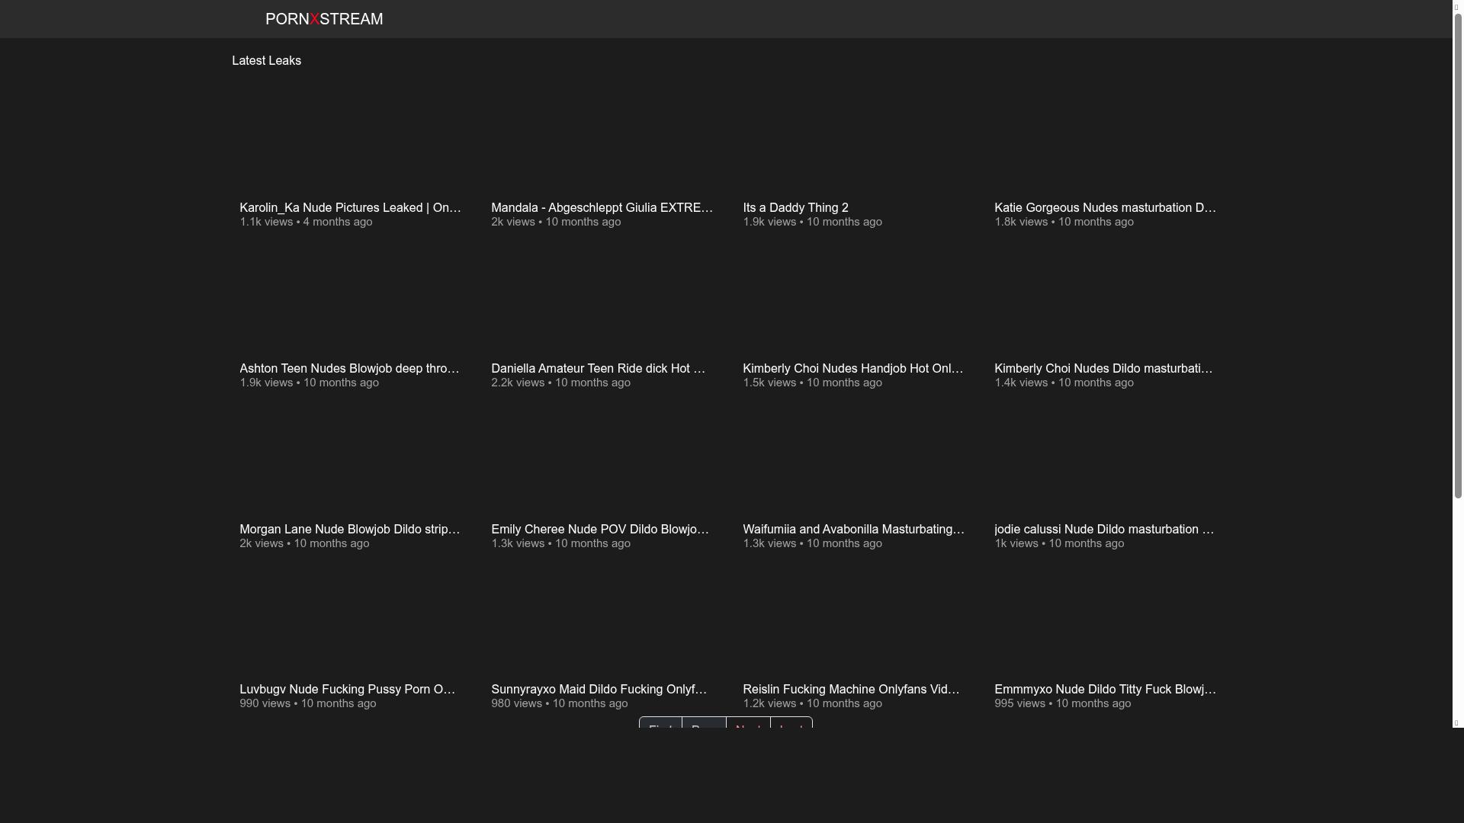
Task: Jump to the Last page button
Action: point(791,724)
